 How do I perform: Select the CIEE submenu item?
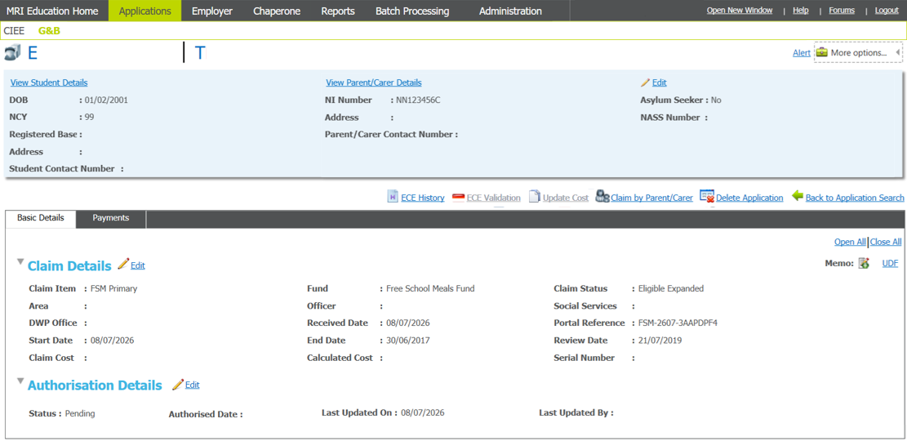(x=15, y=31)
